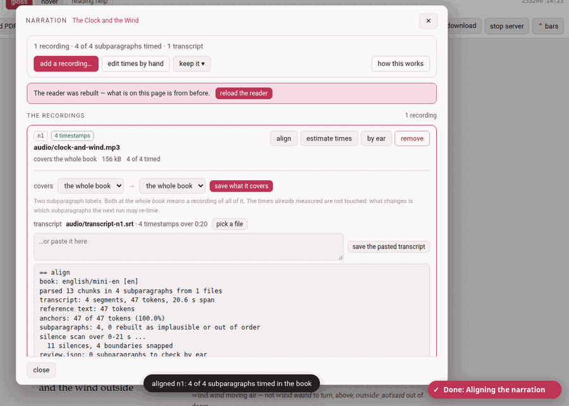
Task: Click the transcript box's resize corner handle
Action: pos(340,257)
